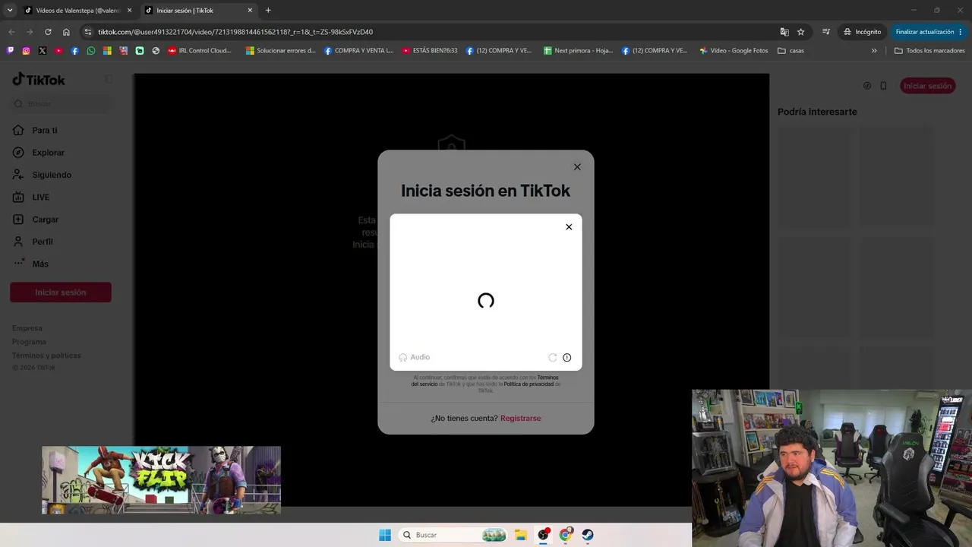Click the taskbar Buscar search box

[x=454, y=535]
